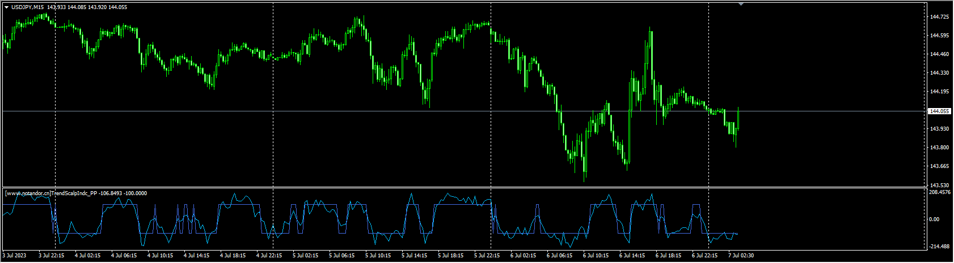954x263 pixels.
Task: Click the 143.800 price scale label
Action: coord(939,148)
